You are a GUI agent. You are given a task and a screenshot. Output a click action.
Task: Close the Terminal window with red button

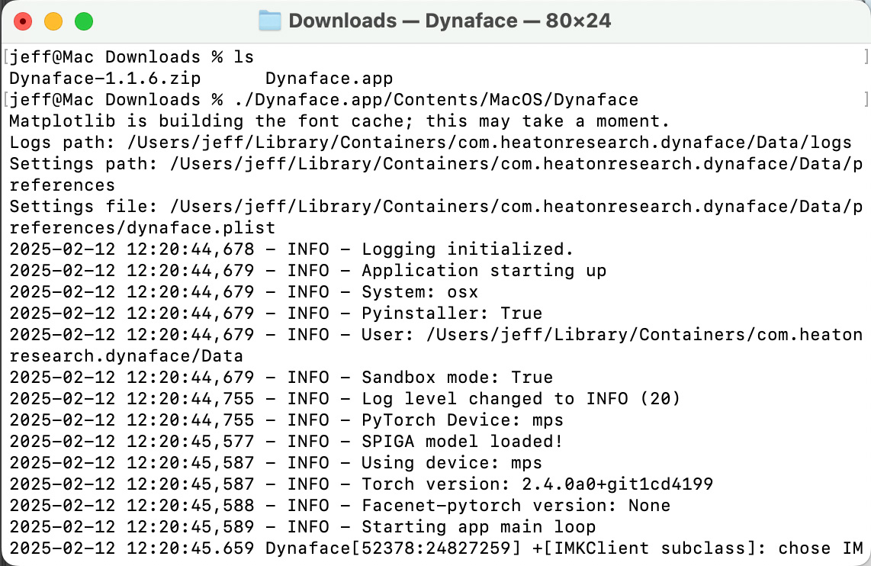point(23,21)
